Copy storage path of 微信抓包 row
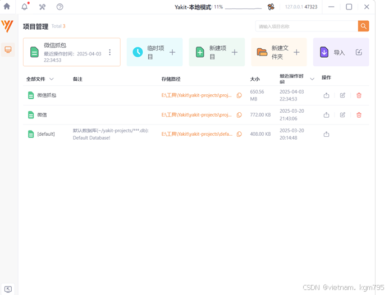Image resolution: width=389 pixels, height=295 pixels. [x=239, y=95]
